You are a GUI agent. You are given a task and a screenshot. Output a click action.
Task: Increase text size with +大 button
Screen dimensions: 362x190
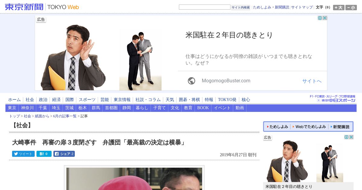pos(338,8)
